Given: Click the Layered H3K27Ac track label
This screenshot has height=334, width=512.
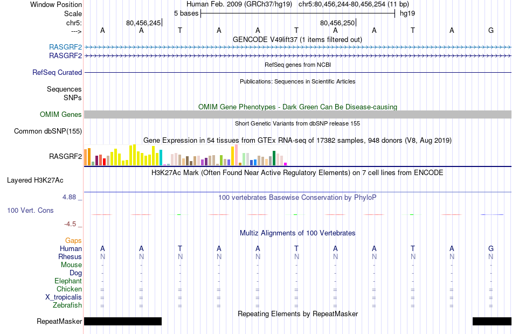Looking at the screenshot, I should click(x=35, y=180).
